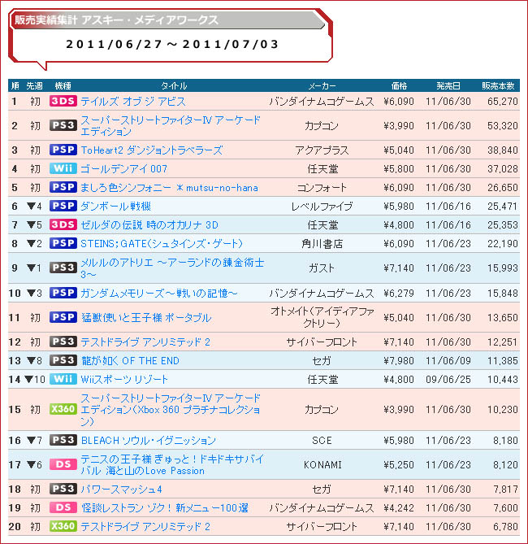Open Xbox 360 プラチナコレクション edition link
Viewport: 528px width, 544px height.
(171, 409)
